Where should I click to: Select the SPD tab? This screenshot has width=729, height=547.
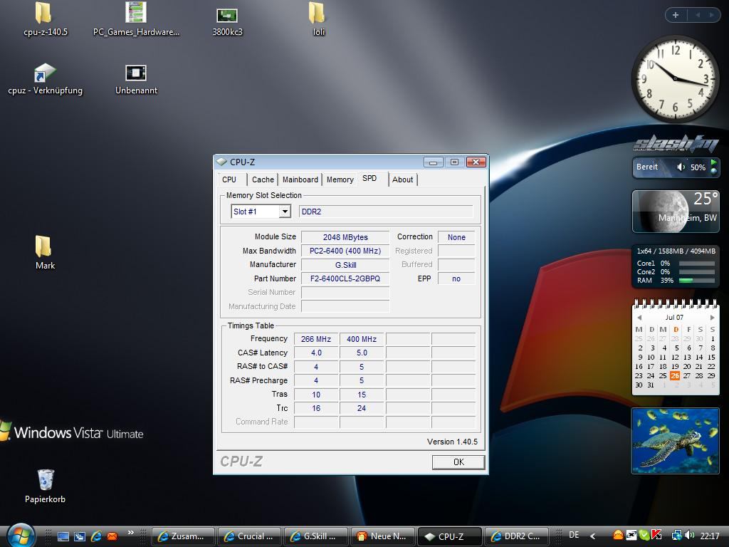(x=369, y=179)
